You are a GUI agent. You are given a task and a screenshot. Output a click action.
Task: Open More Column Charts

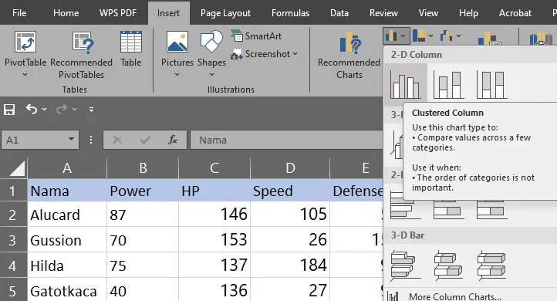coord(454,296)
